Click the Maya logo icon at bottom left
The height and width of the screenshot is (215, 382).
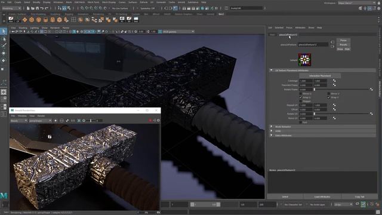click(4, 195)
